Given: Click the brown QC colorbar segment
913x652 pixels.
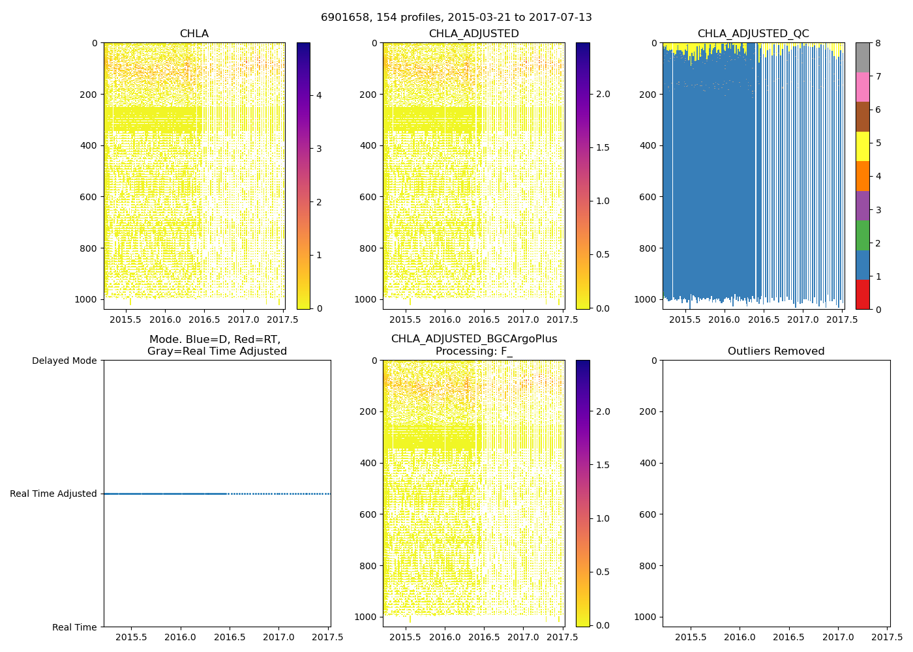Looking at the screenshot, I should click(x=862, y=116).
